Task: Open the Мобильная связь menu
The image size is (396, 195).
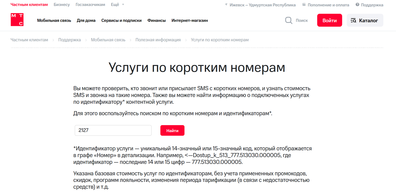Action: click(x=54, y=20)
